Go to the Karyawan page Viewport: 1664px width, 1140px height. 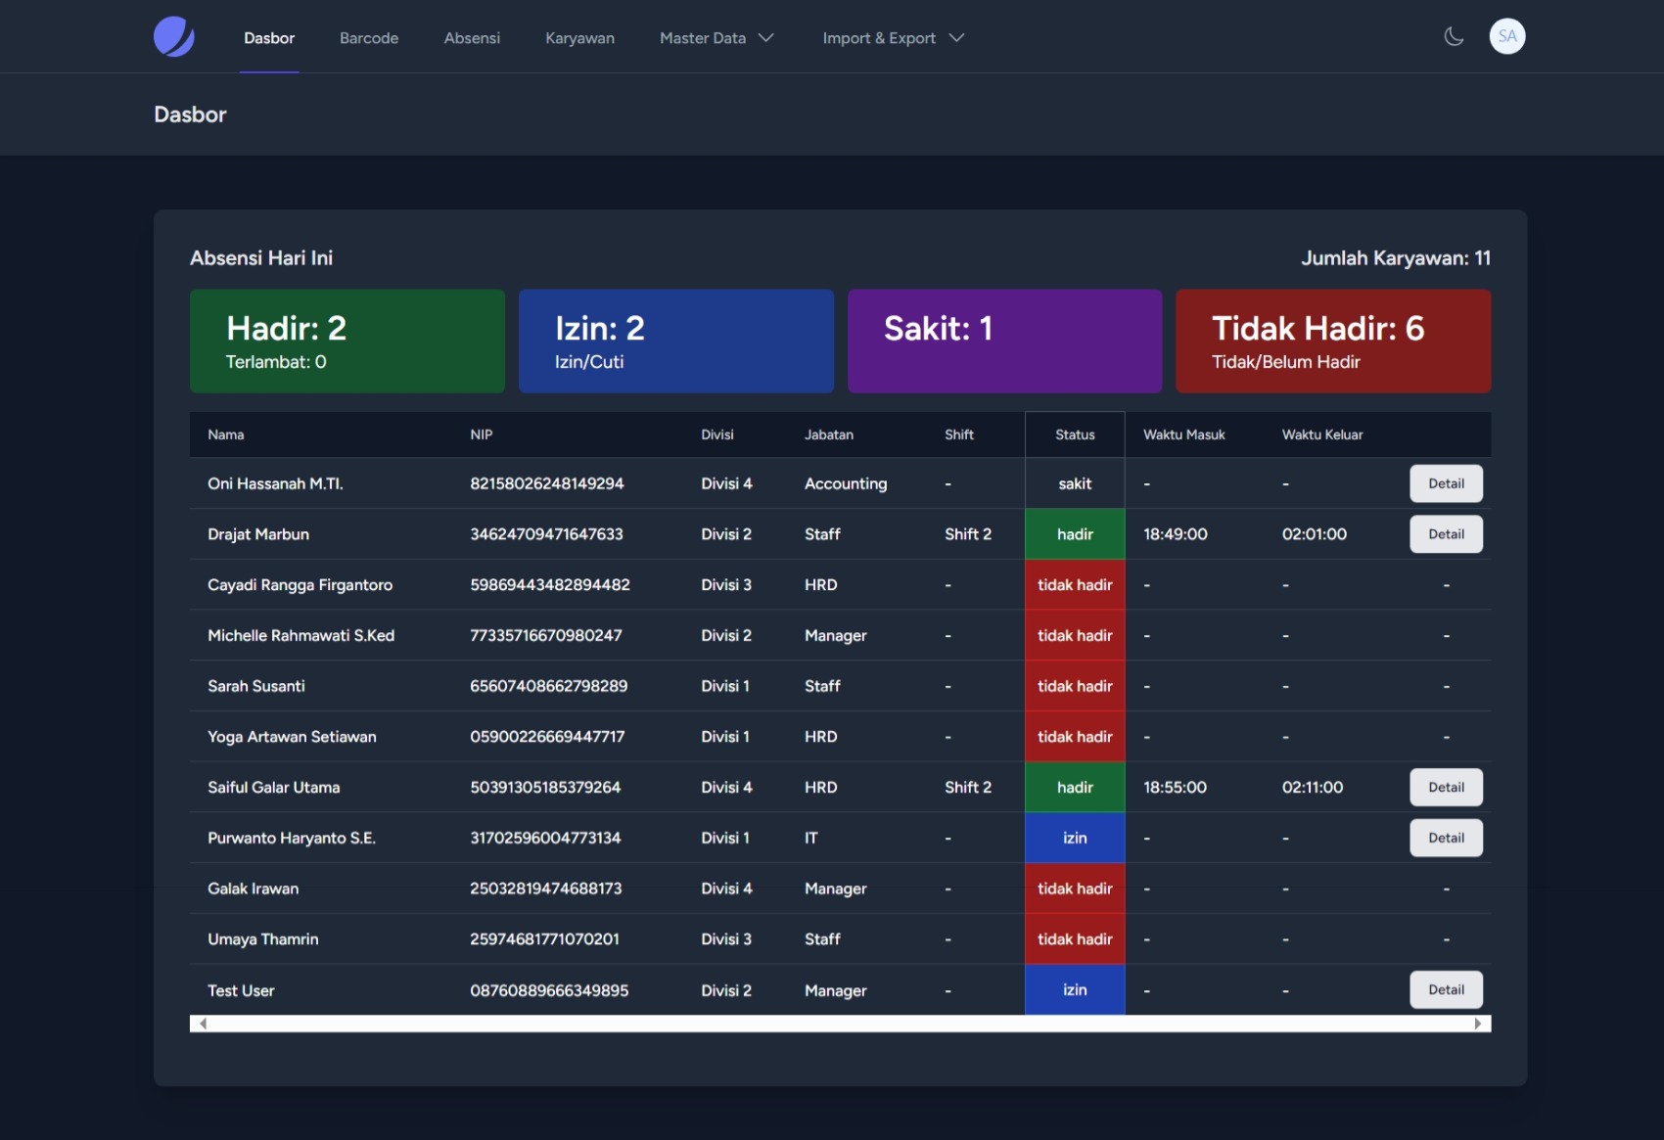(x=579, y=38)
